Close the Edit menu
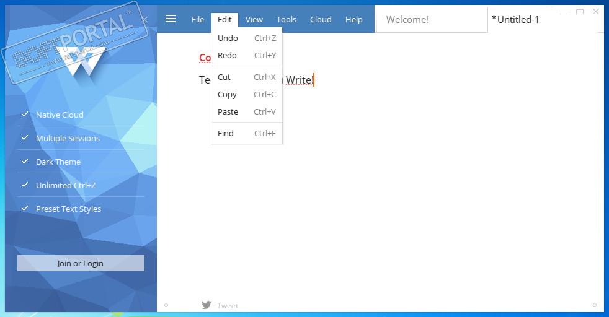The height and width of the screenshot is (317, 609). [x=224, y=19]
